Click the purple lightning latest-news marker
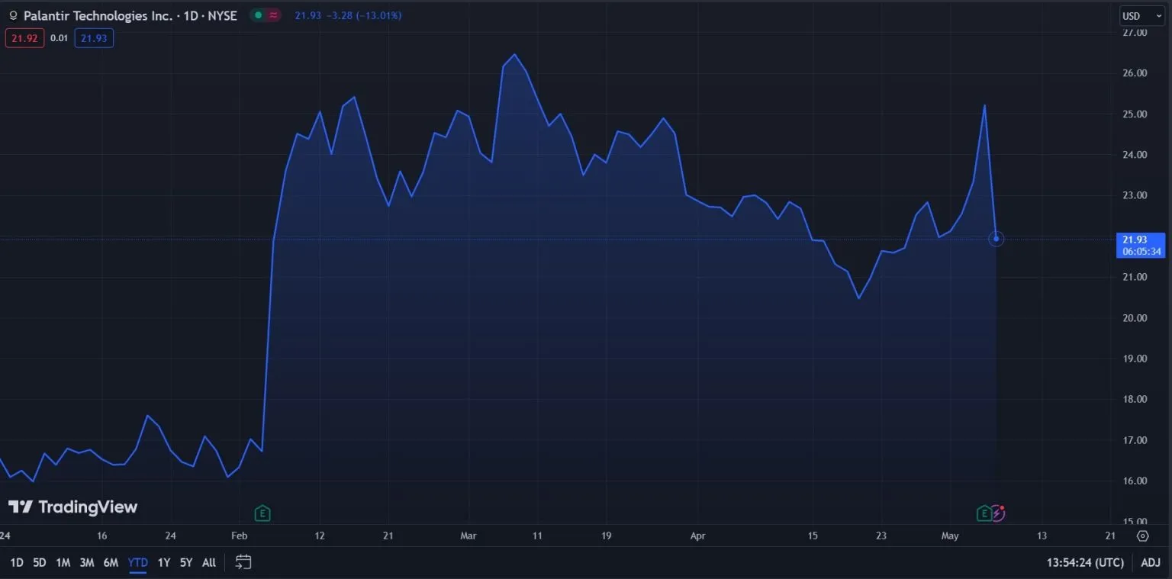 click(x=998, y=513)
